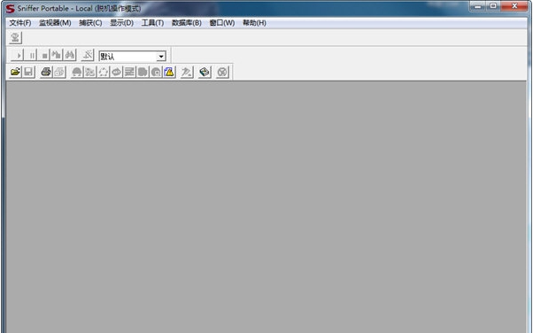
Task: Open the Application Response Time icon
Action: click(116, 72)
